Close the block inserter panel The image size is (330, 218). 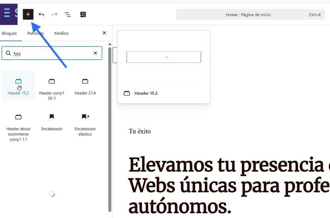pyautogui.click(x=105, y=33)
